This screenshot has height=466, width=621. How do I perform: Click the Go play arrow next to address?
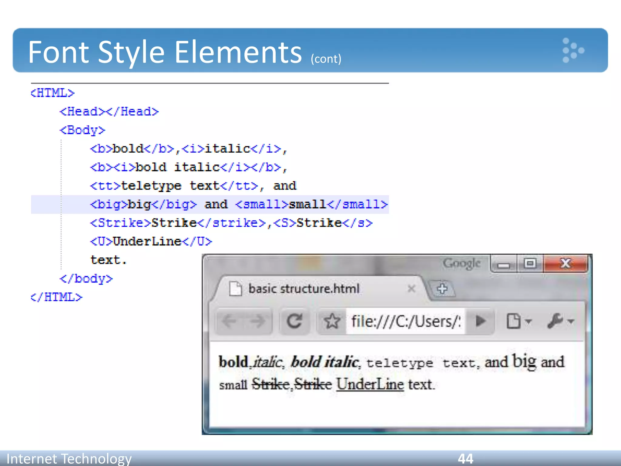(x=480, y=321)
